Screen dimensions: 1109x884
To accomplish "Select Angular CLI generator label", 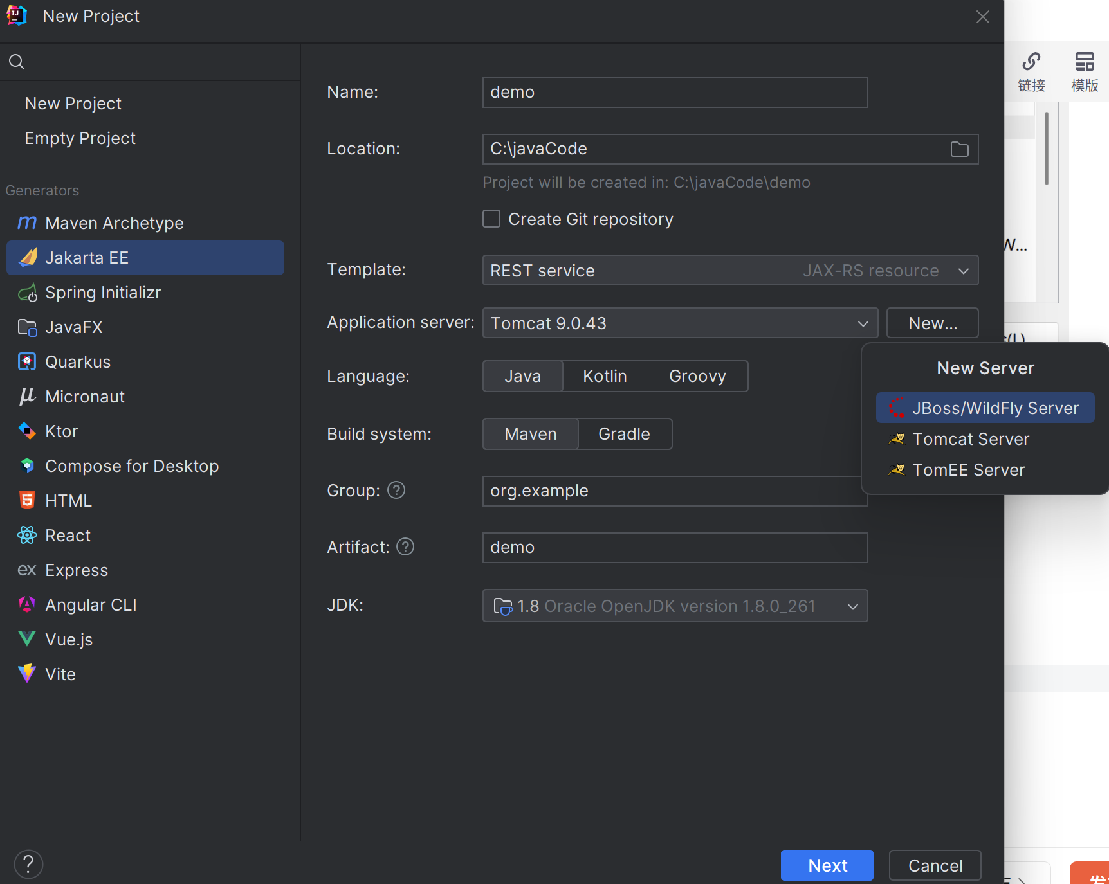I will click(x=91, y=605).
